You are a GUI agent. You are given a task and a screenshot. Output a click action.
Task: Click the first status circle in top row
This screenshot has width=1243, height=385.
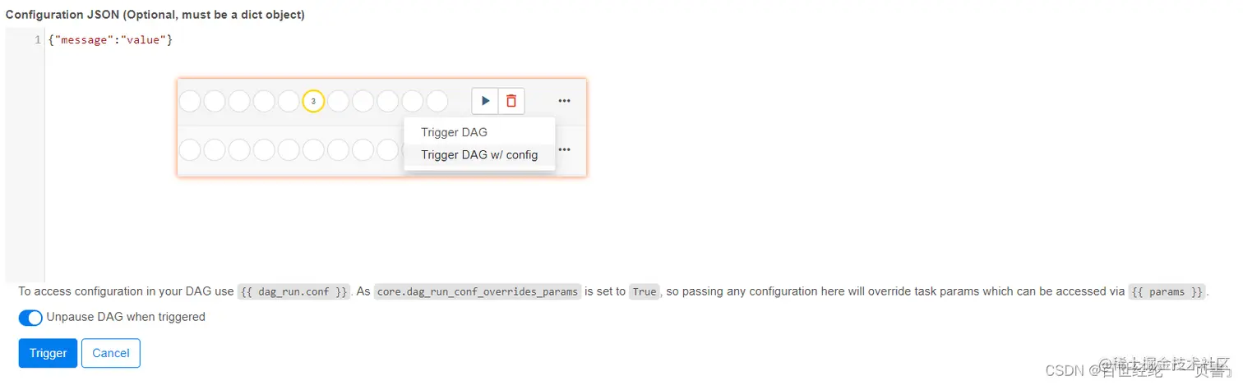(x=190, y=101)
